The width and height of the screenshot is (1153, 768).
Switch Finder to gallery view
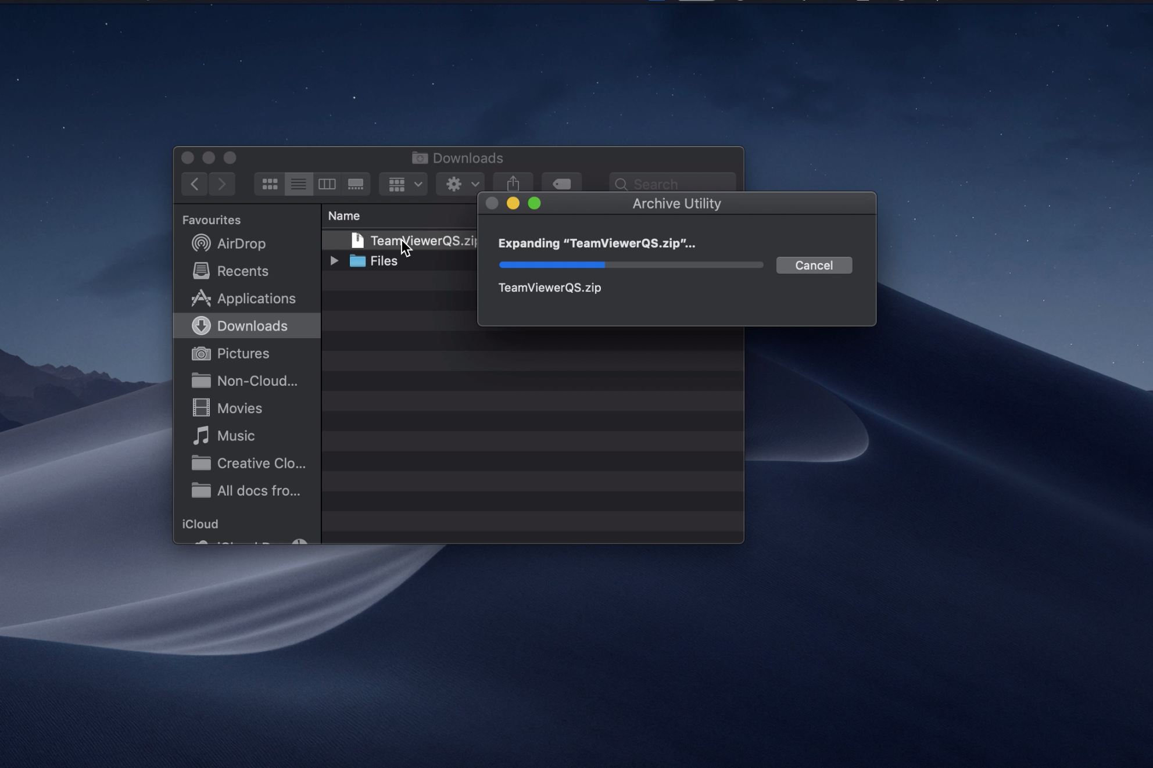[x=356, y=184]
